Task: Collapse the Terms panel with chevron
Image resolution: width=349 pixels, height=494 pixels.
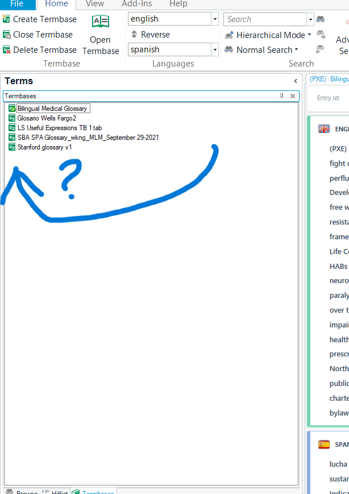Action: pyautogui.click(x=296, y=81)
